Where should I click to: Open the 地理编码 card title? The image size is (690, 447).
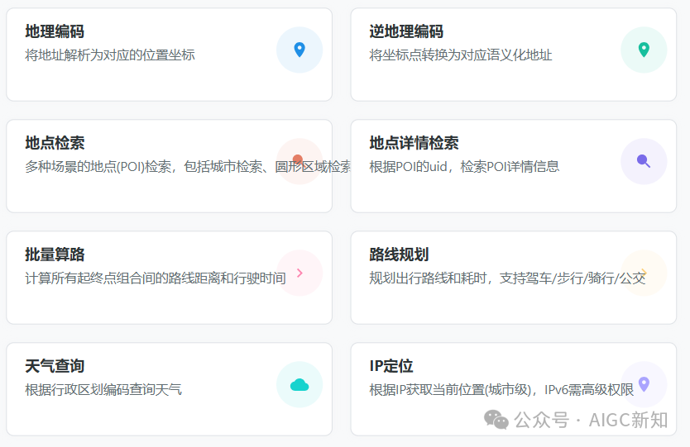point(55,31)
